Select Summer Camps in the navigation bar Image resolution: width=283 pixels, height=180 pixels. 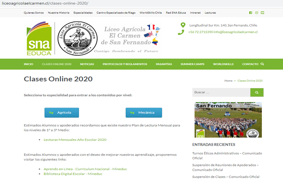click(192, 64)
